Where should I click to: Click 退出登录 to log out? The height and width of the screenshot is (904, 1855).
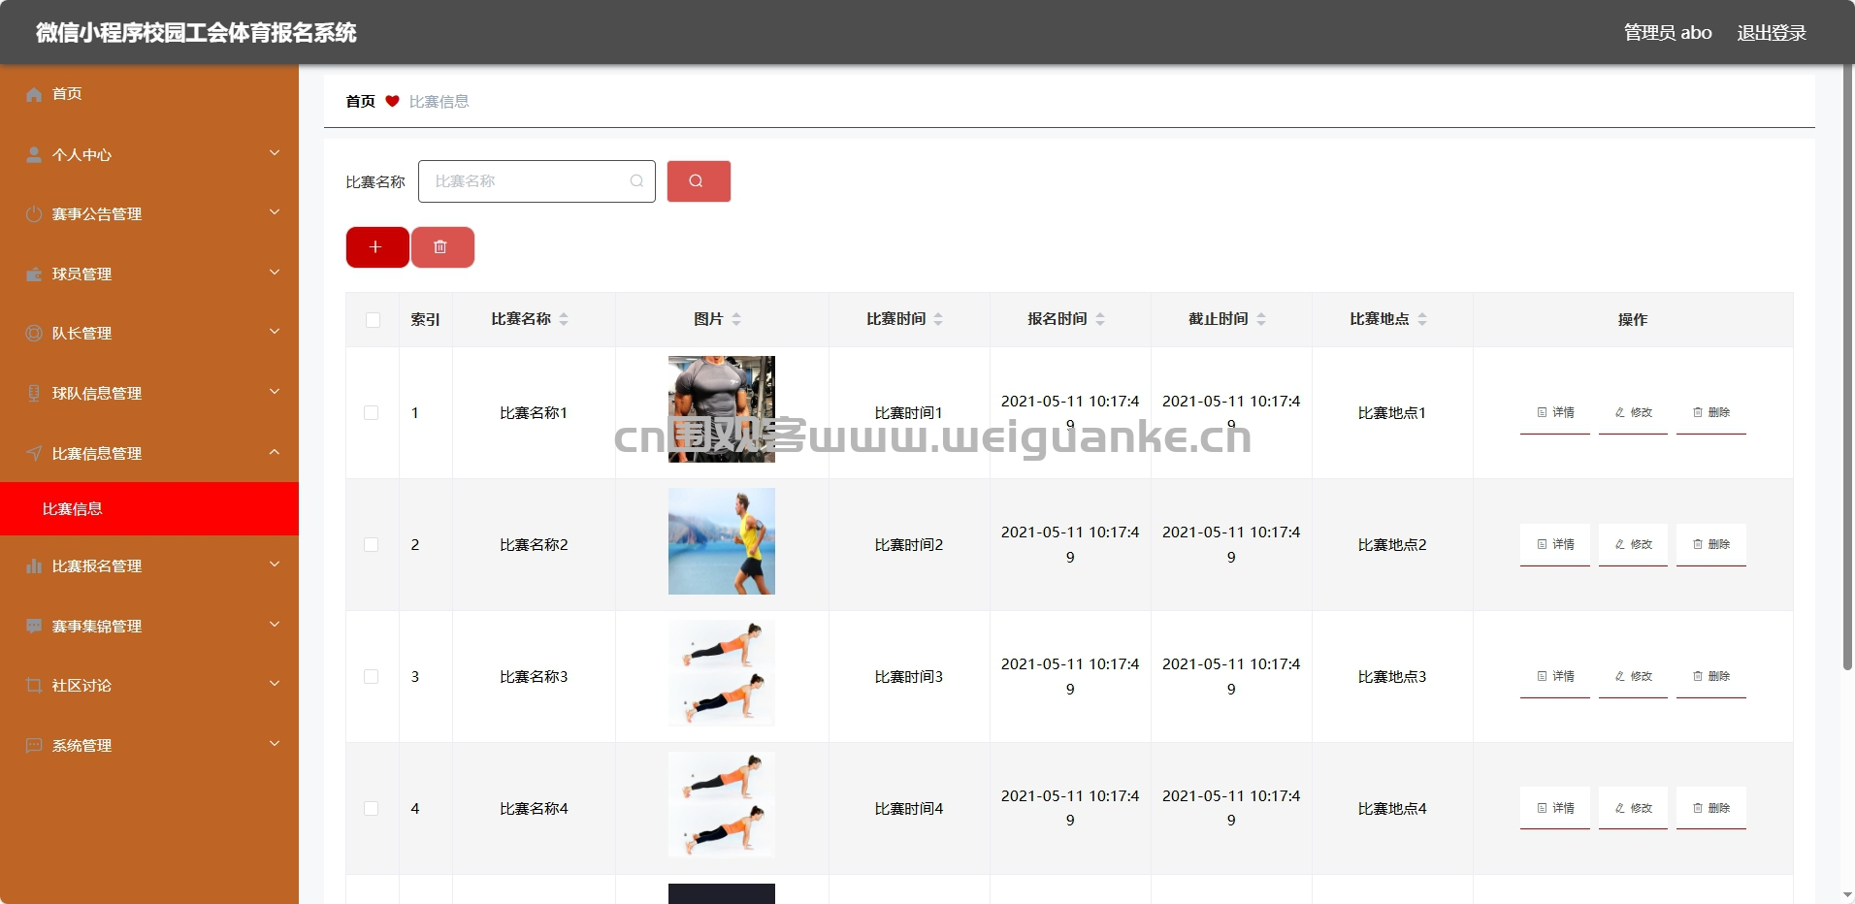(1772, 33)
